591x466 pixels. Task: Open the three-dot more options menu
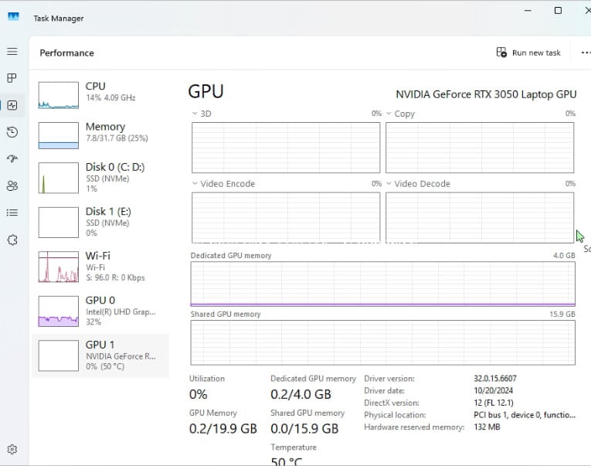pos(585,53)
